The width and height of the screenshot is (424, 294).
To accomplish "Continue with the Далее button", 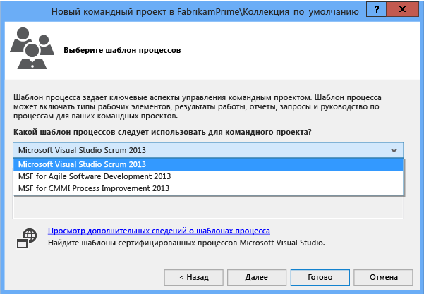I will tap(257, 277).
